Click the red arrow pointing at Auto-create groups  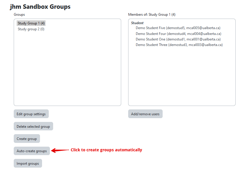point(60,150)
